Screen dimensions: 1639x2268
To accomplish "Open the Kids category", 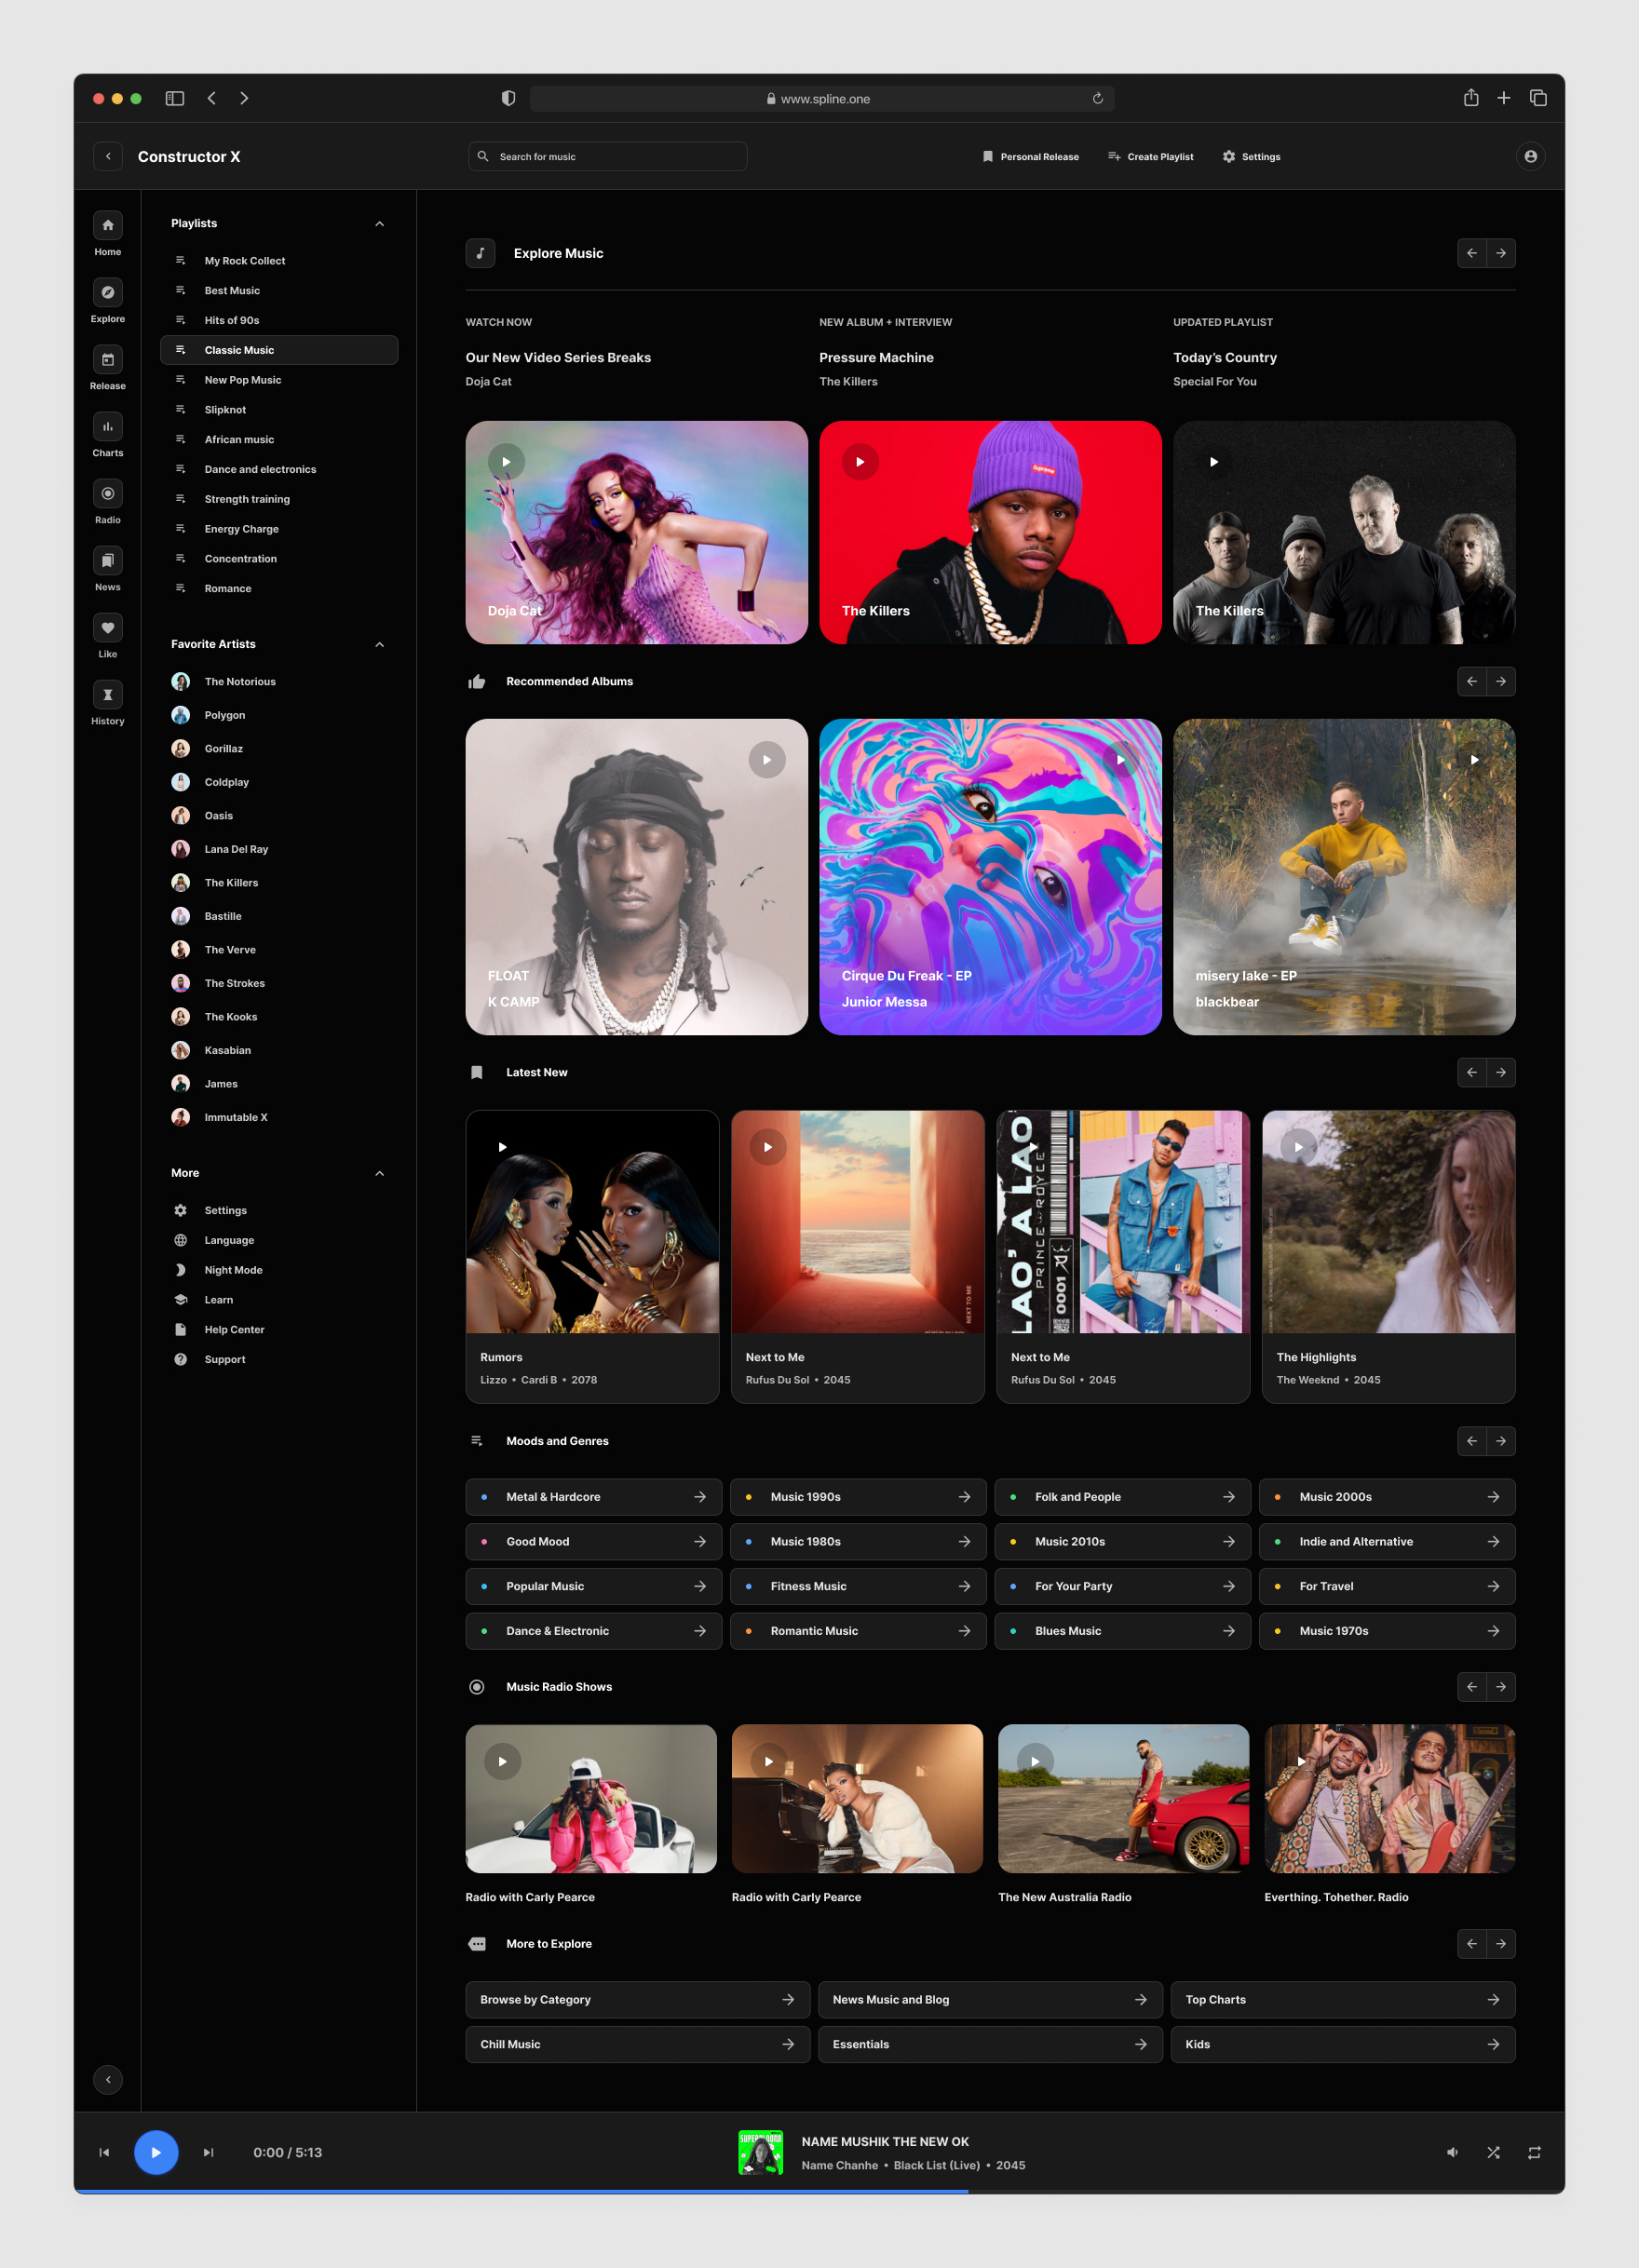I will coord(1343,2045).
